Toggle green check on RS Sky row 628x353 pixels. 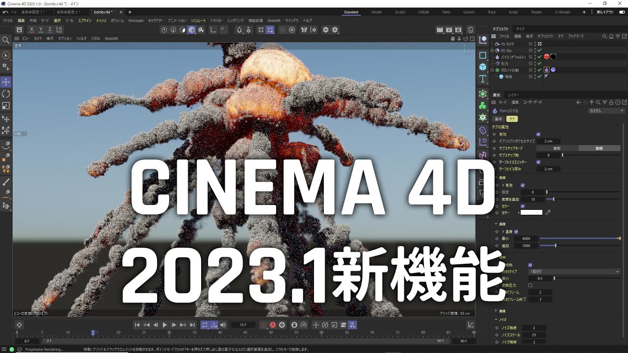coord(540,50)
